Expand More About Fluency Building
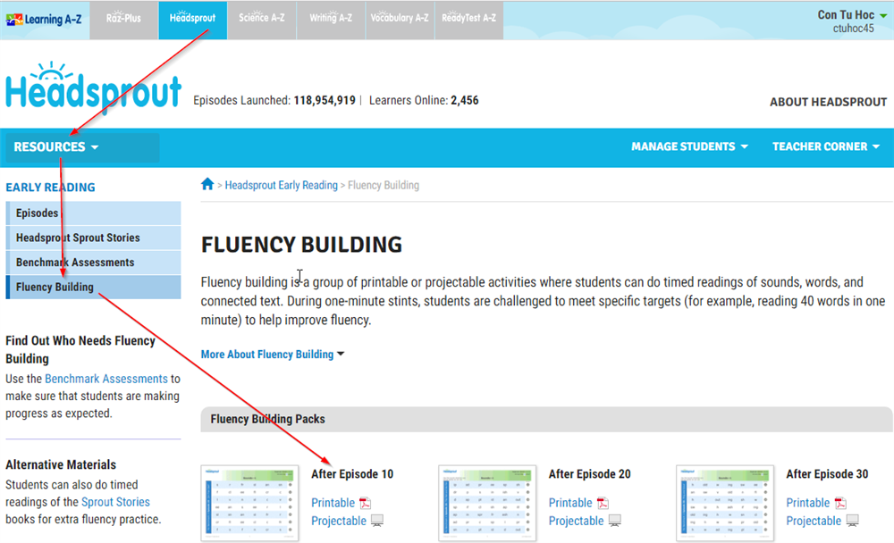Screen dimensions: 894x543 click(273, 355)
